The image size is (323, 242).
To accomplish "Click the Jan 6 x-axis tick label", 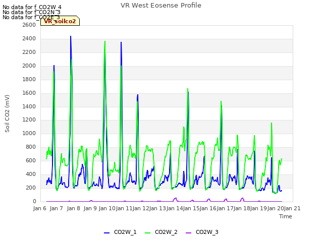I will [39, 208].
